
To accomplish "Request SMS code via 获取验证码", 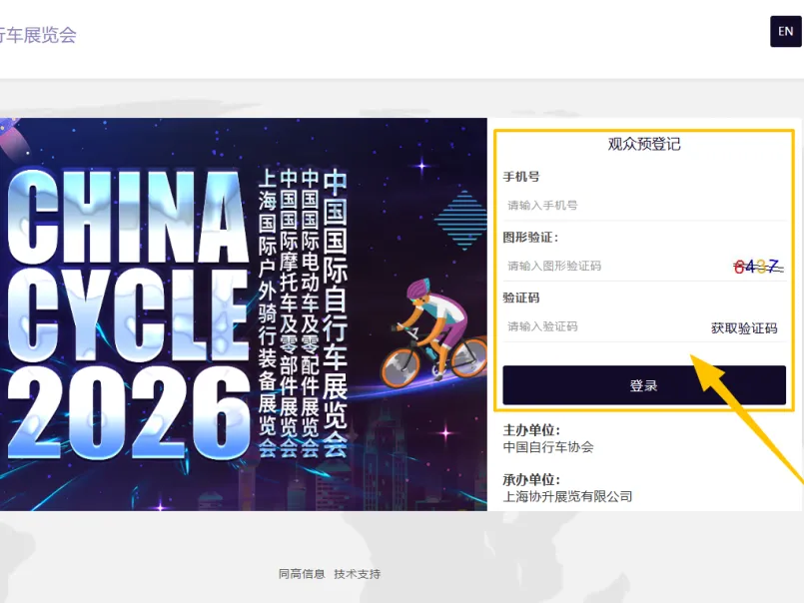I will (x=744, y=328).
